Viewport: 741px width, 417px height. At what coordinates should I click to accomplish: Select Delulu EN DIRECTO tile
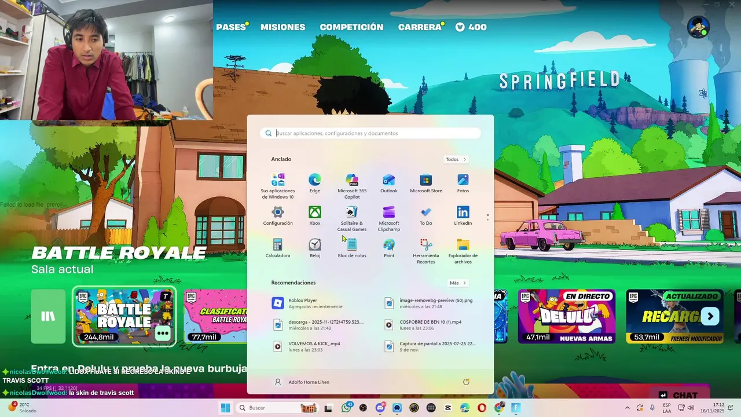tap(566, 316)
